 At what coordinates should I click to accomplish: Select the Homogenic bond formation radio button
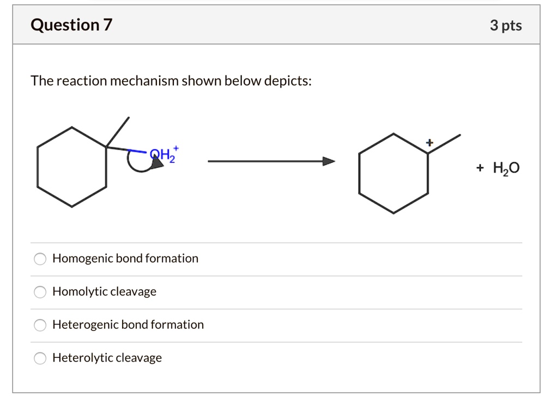[39, 259]
